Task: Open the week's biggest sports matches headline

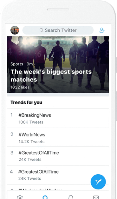Action: pos(51,76)
